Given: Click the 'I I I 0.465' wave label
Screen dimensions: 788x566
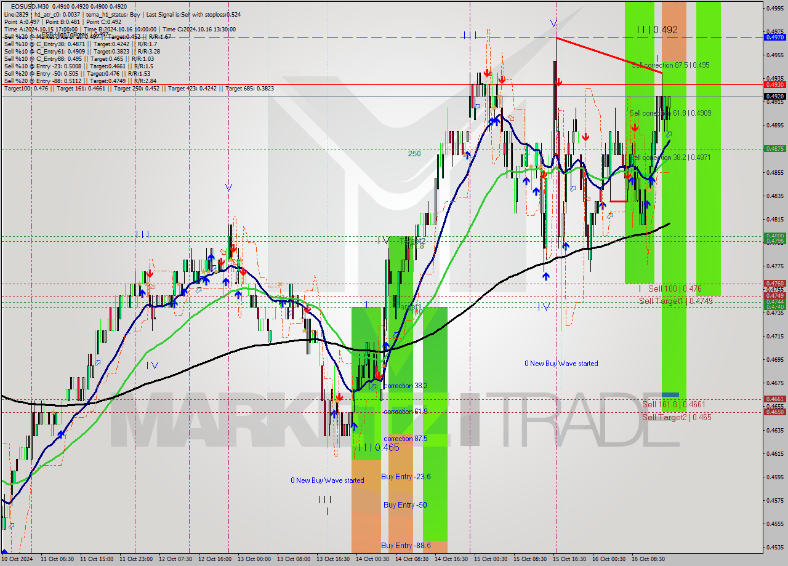Looking at the screenshot, I should pos(378,447).
